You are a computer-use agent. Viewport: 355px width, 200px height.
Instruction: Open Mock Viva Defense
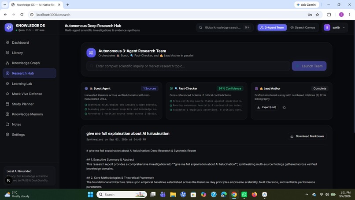click(30, 94)
